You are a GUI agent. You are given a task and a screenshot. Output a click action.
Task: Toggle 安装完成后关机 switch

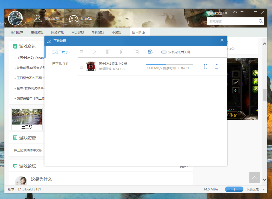(x=164, y=52)
